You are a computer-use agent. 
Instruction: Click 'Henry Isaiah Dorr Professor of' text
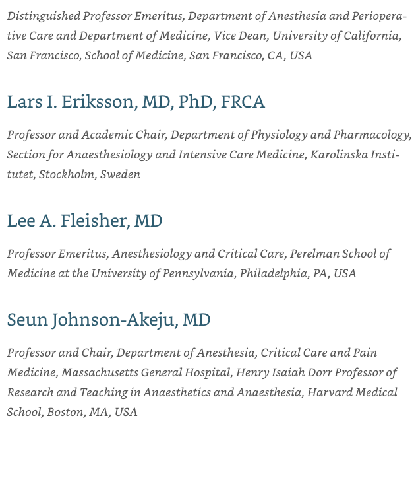316,372
